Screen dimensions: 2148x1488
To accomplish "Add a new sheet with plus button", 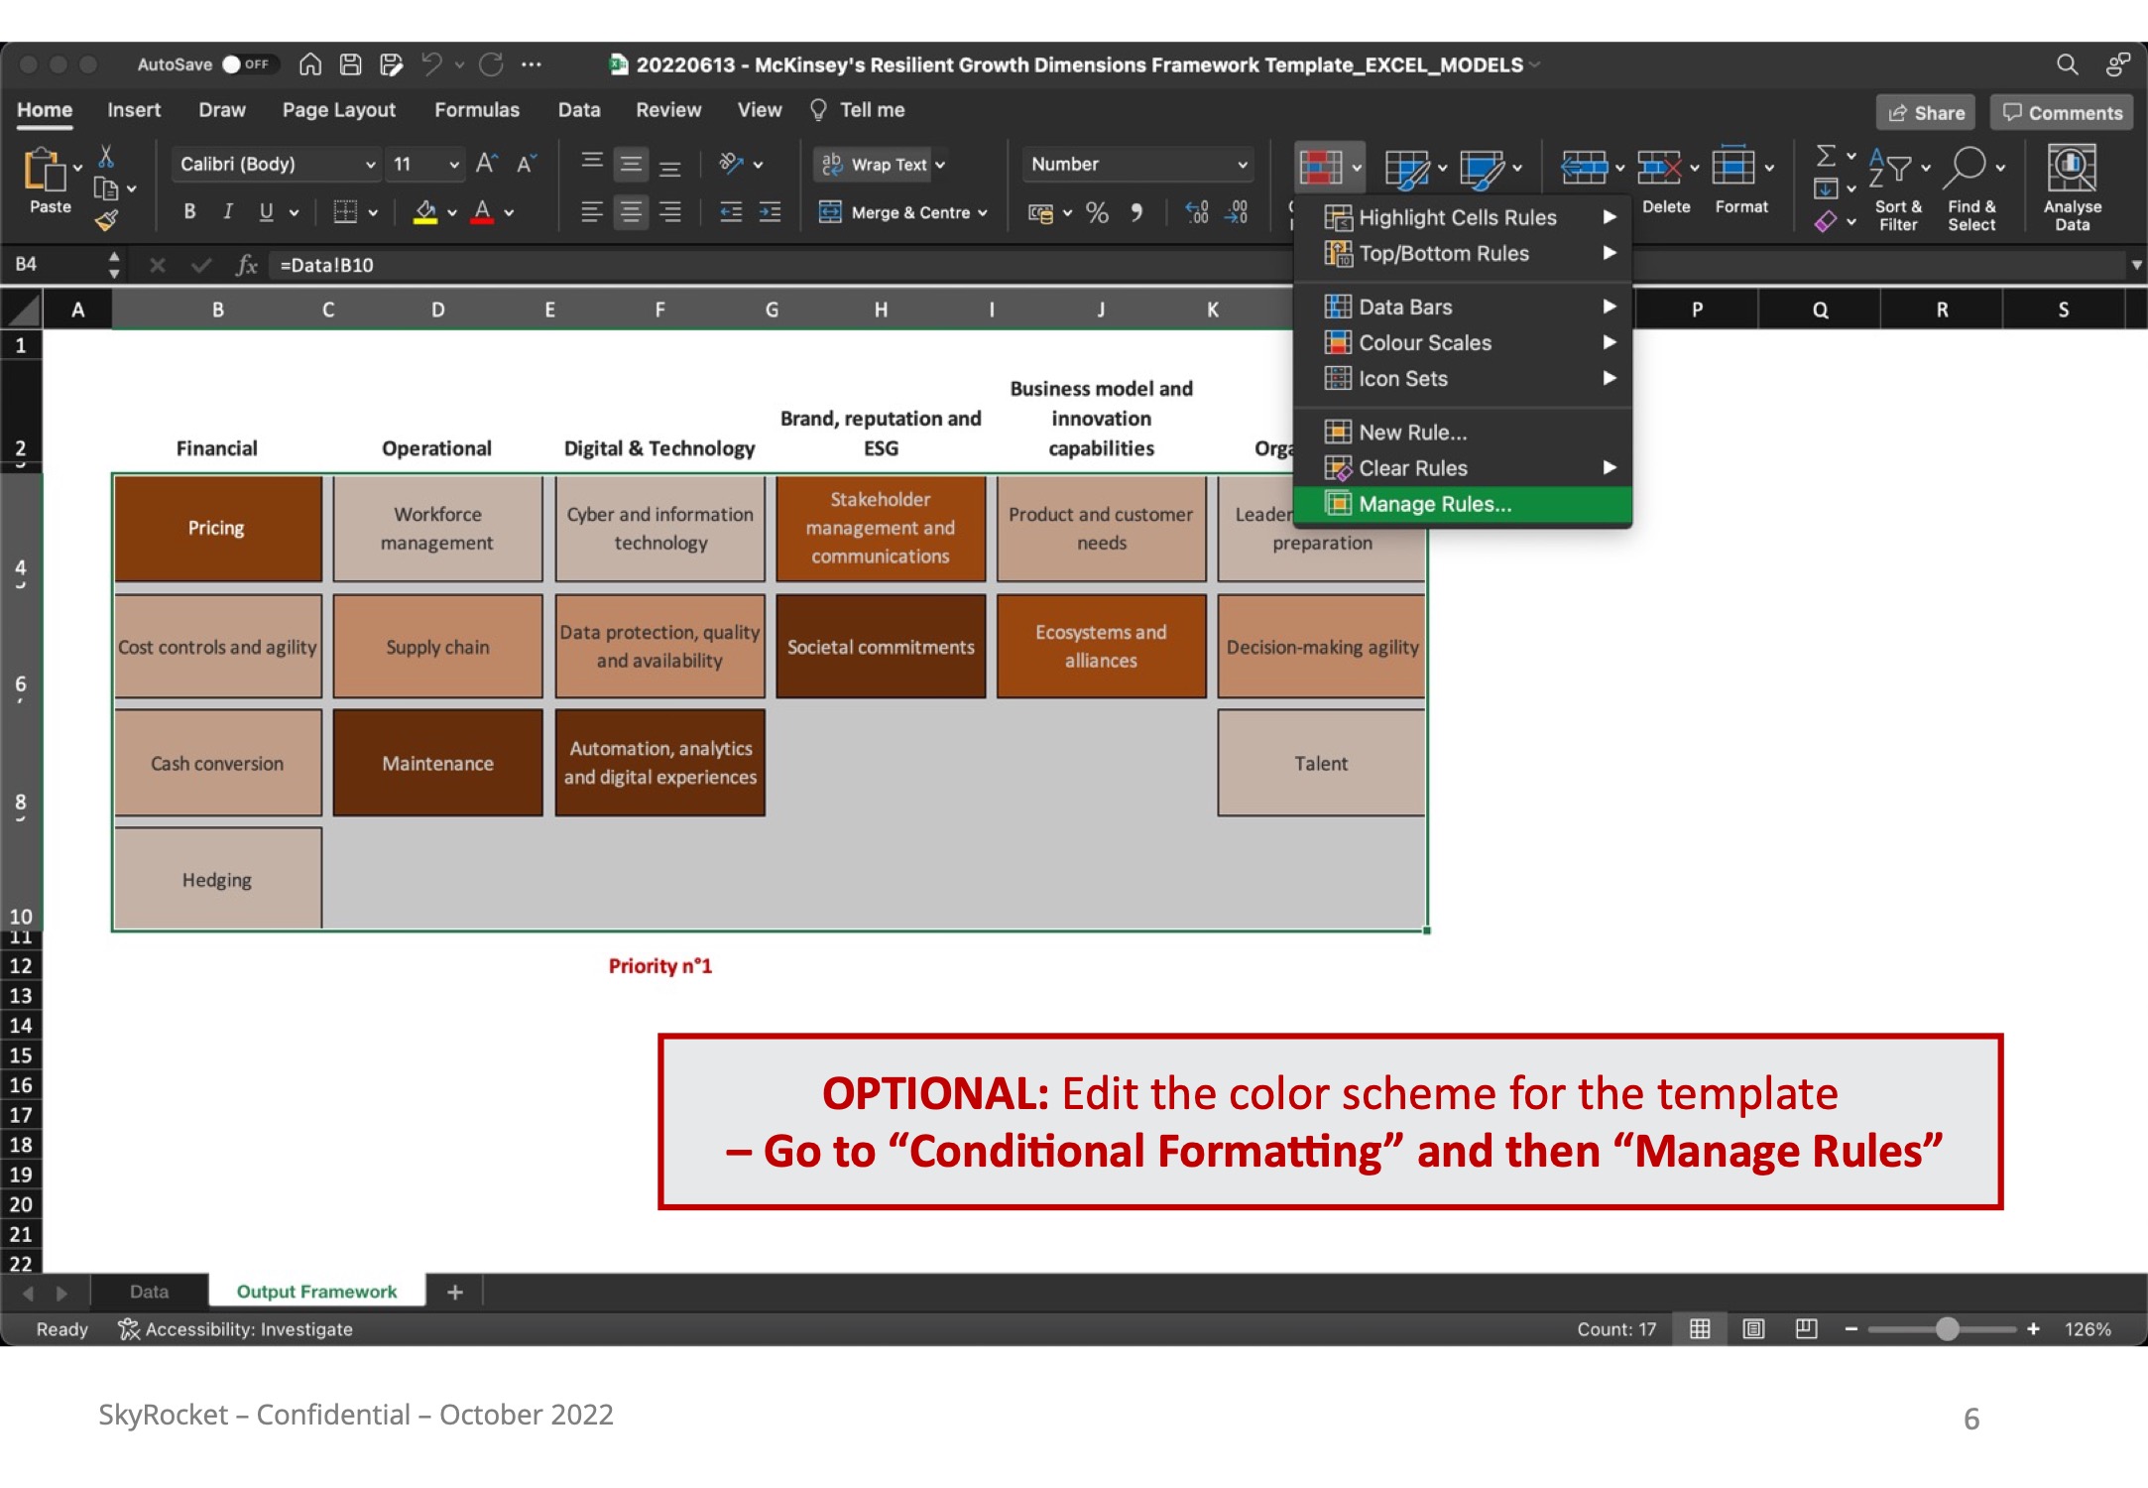I will point(455,1292).
